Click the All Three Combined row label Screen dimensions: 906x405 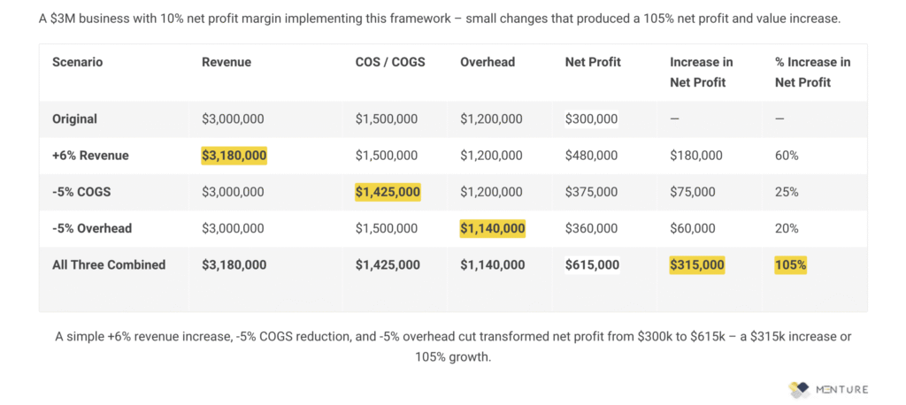[109, 264]
